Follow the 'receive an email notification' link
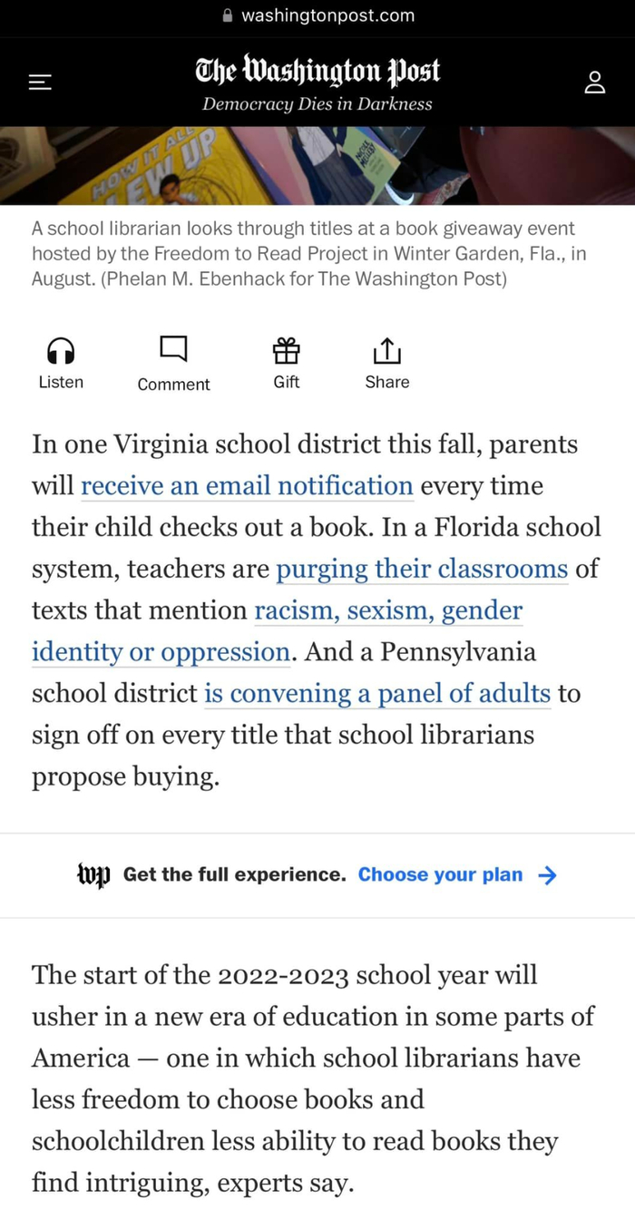 click(247, 486)
